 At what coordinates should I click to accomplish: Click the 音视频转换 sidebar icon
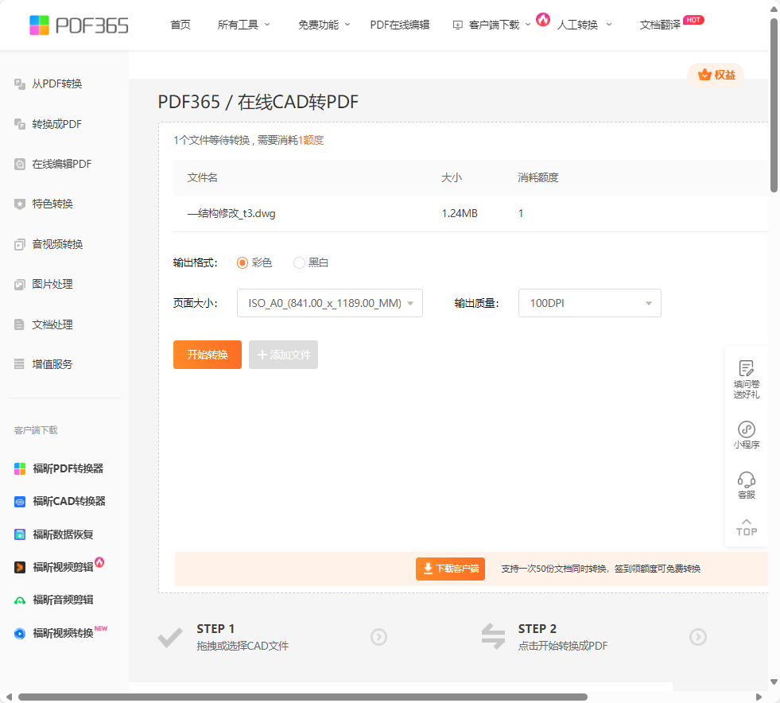point(20,244)
